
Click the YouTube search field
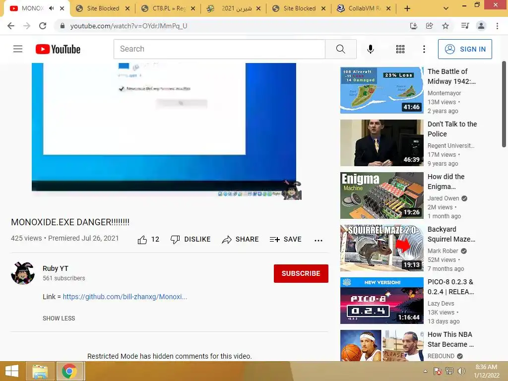219,49
